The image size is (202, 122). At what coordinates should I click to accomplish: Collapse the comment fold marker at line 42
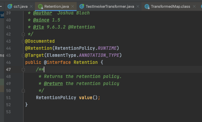(23, 34)
